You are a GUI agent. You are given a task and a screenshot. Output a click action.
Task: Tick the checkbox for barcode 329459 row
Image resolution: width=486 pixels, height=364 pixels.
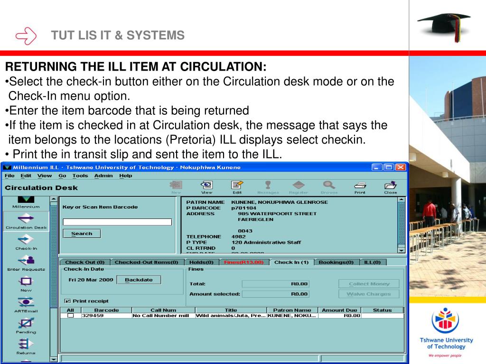click(71, 315)
